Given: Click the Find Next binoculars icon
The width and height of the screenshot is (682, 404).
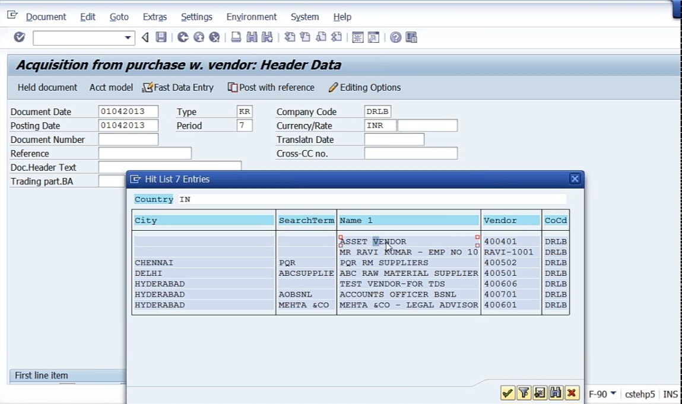Looking at the screenshot, I should (x=267, y=37).
